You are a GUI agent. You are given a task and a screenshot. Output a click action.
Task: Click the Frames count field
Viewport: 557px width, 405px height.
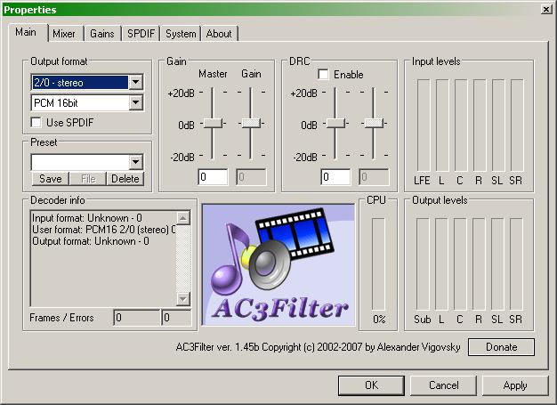(x=137, y=318)
